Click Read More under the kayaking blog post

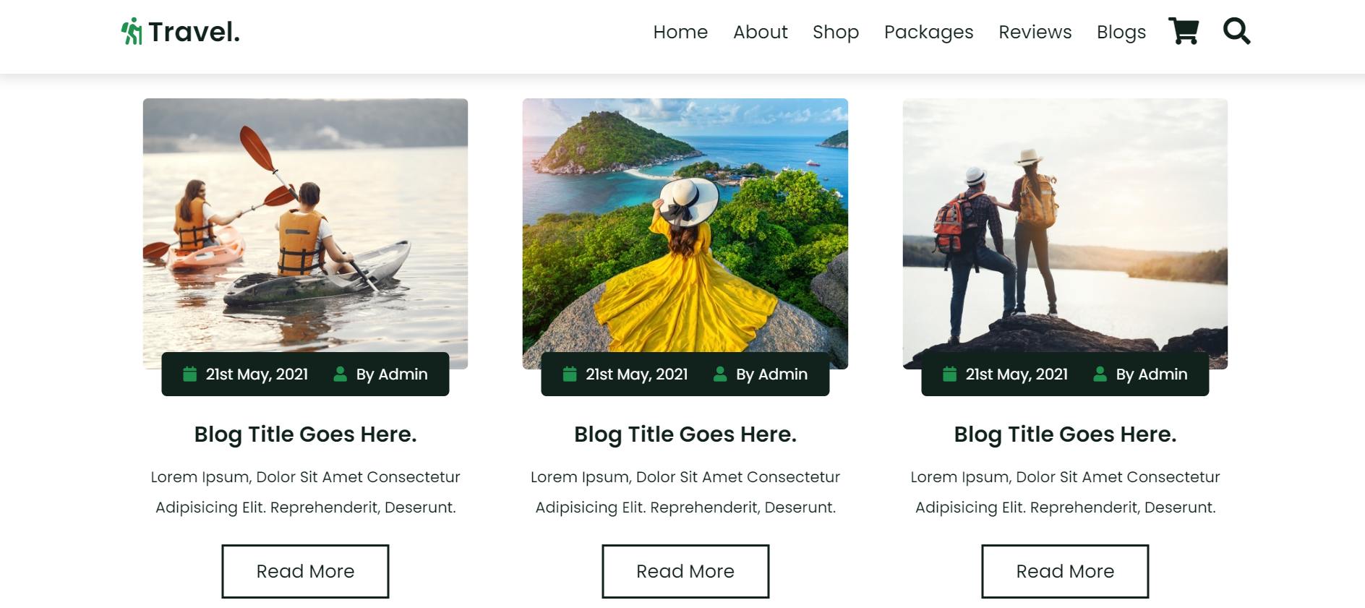point(305,571)
